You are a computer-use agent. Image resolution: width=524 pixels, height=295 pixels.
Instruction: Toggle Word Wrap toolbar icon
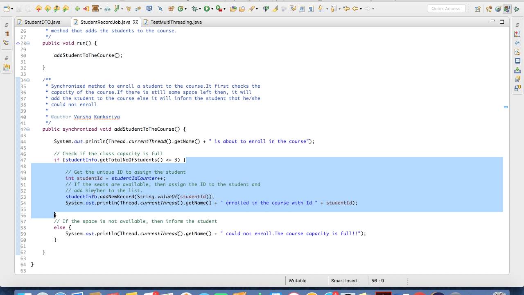293,9
